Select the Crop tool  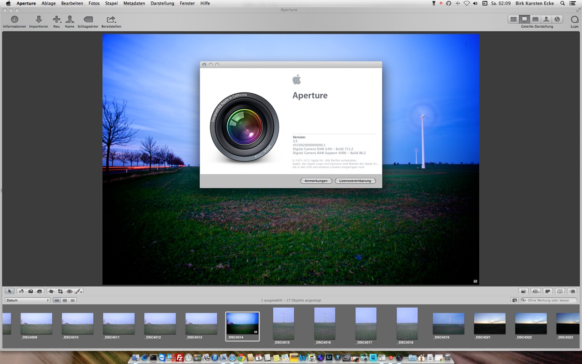coord(60,291)
